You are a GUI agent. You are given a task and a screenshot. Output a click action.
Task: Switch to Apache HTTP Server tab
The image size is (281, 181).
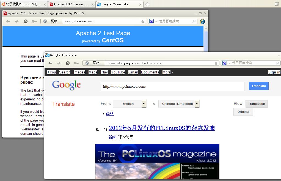pyautogui.click(x=71, y=4)
